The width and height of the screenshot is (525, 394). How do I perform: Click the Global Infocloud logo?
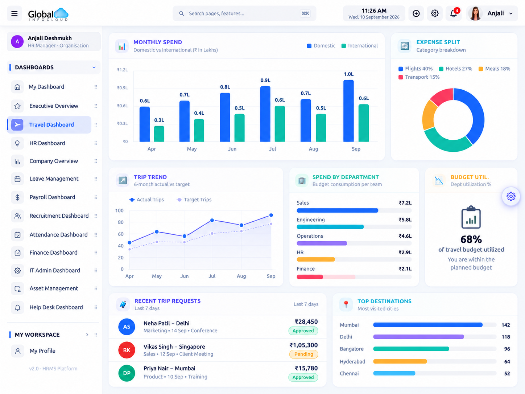[x=48, y=14]
